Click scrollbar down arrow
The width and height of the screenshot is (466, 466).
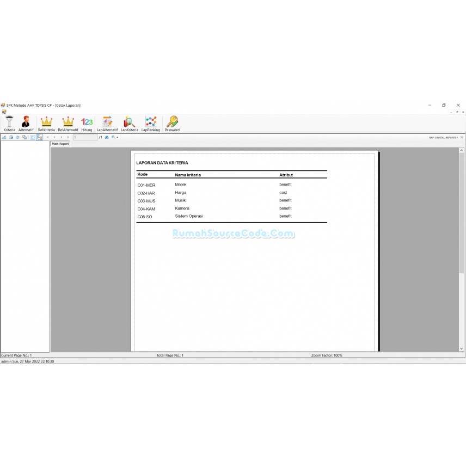pyautogui.click(x=461, y=348)
